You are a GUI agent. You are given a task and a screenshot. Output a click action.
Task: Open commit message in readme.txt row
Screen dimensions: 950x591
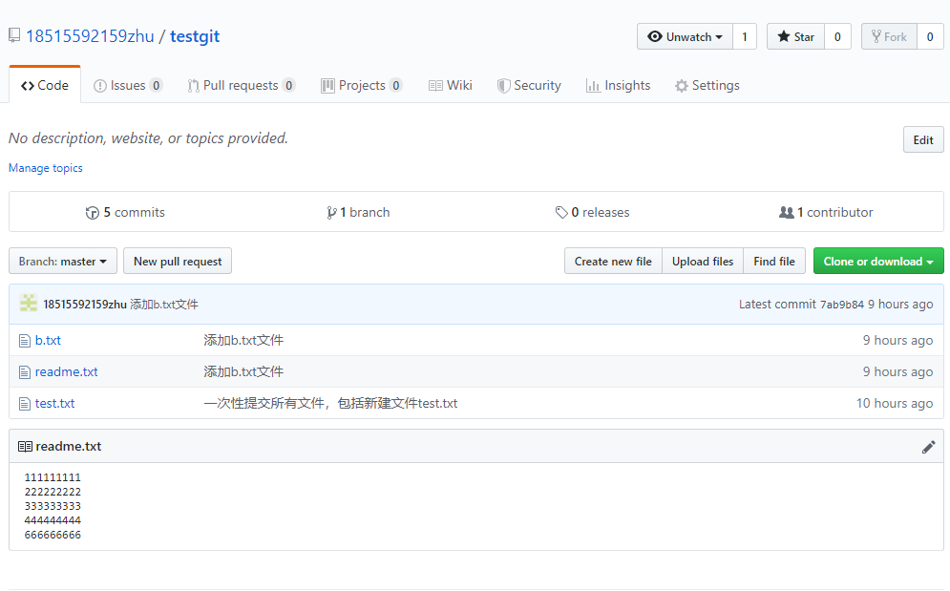243,372
